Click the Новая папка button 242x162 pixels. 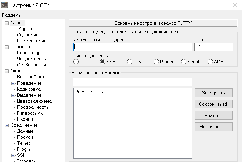coord(214,127)
